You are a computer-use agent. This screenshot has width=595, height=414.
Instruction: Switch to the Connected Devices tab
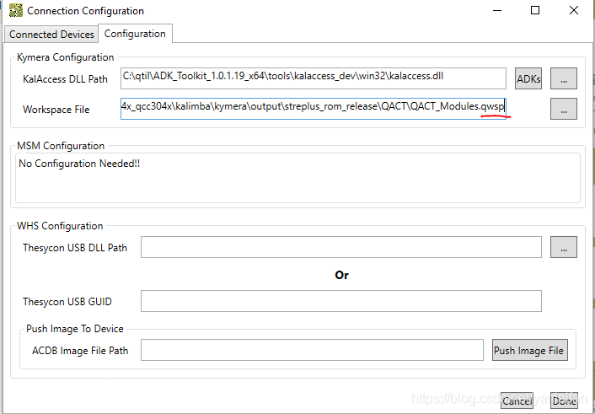(x=51, y=35)
